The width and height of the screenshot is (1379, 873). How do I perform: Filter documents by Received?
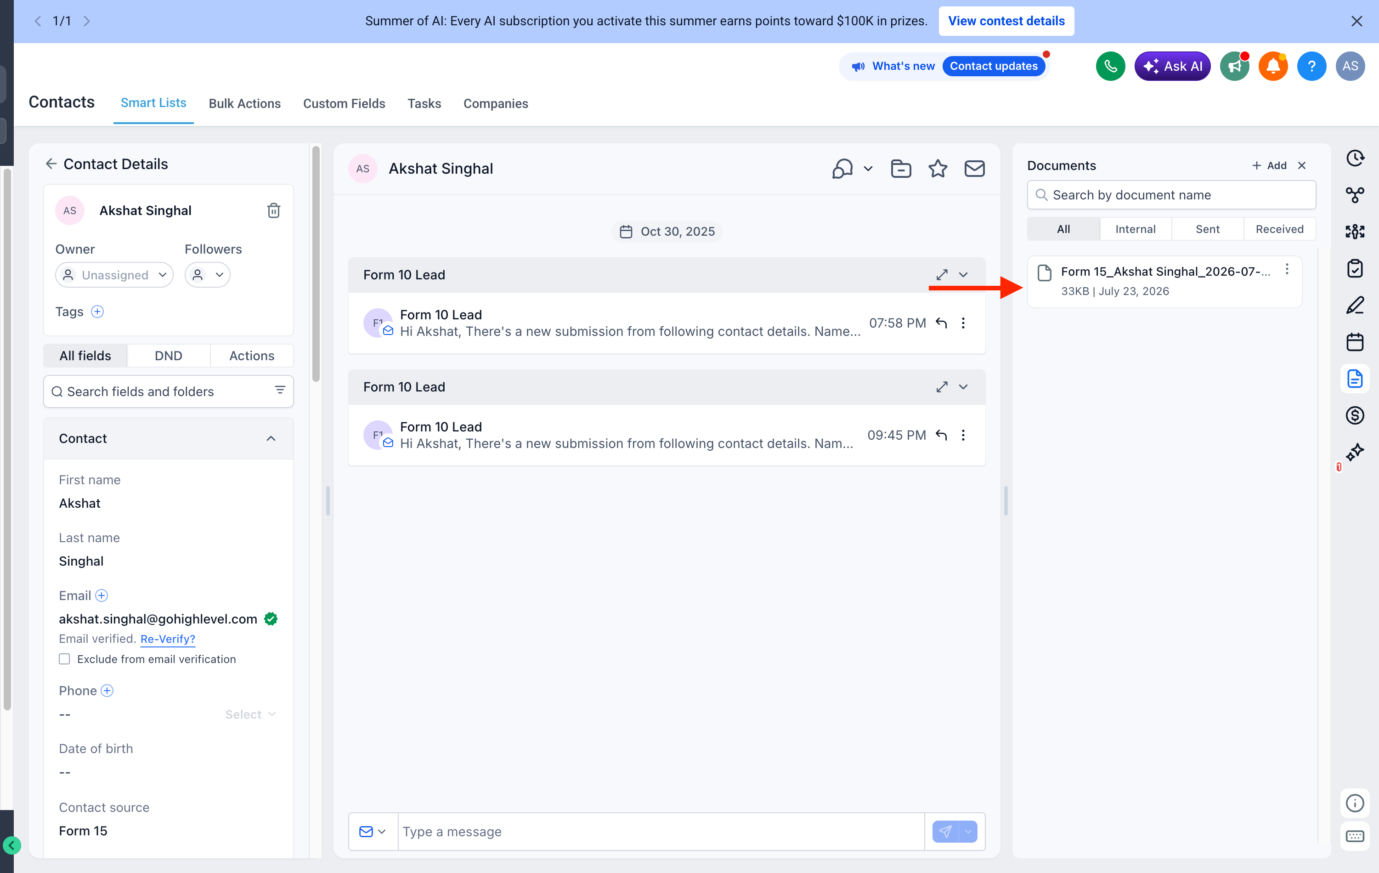point(1279,229)
